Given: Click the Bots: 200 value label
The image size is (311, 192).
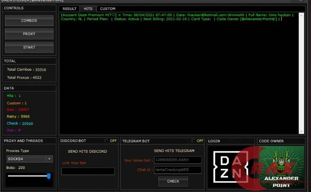Looking at the screenshot, I should 15,168.
